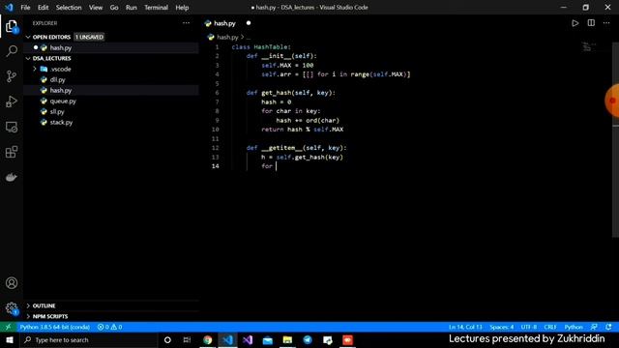This screenshot has height=348, width=619.
Task: Open queue.py in the file tree
Action: 63,101
